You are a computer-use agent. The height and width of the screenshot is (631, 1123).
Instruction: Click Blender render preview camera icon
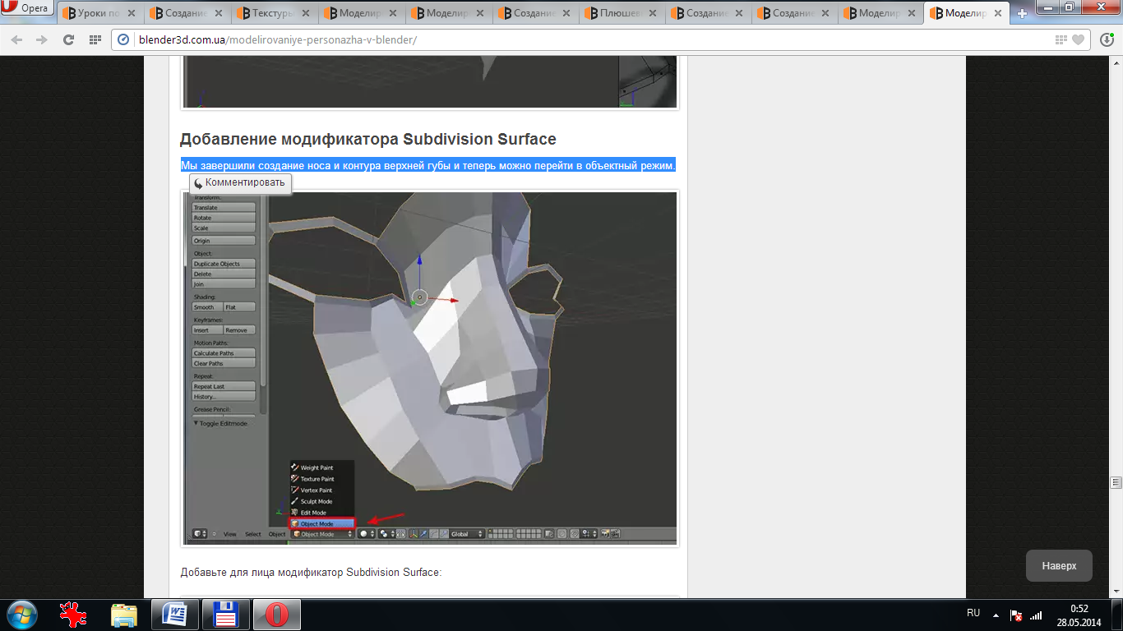[x=607, y=534]
